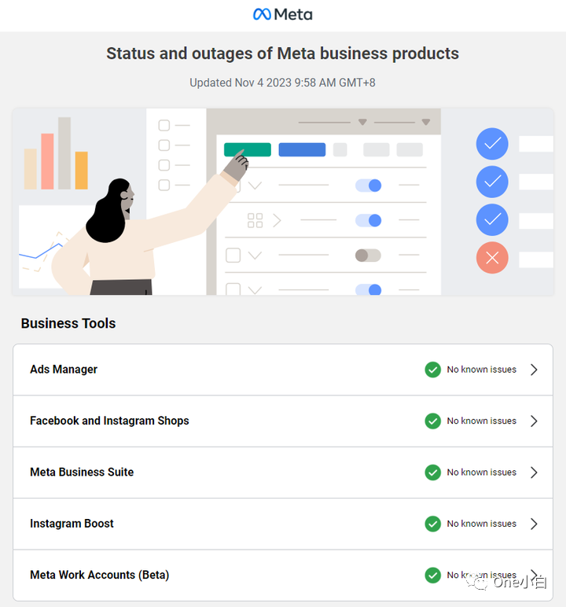The width and height of the screenshot is (566, 607).
Task: Click green status check beside Facebook and Instagram Shops
Action: click(x=433, y=421)
